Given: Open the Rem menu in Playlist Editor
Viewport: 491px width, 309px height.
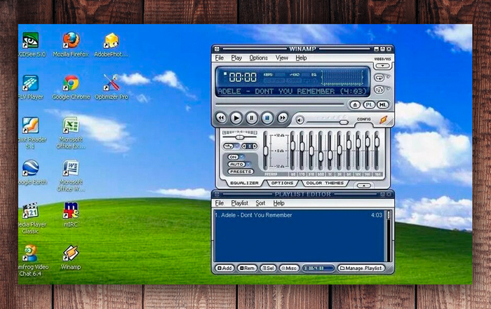Looking at the screenshot, I should click(247, 268).
